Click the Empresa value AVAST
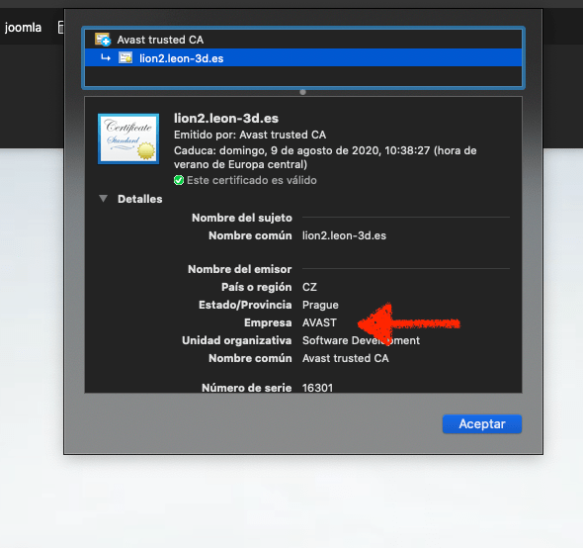Screen dimensions: 583x548 (319, 322)
